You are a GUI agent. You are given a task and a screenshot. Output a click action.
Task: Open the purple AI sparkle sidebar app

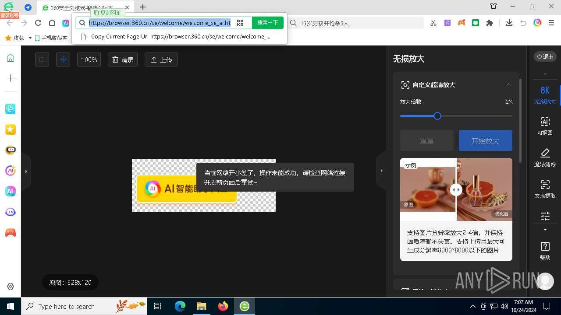(x=11, y=171)
